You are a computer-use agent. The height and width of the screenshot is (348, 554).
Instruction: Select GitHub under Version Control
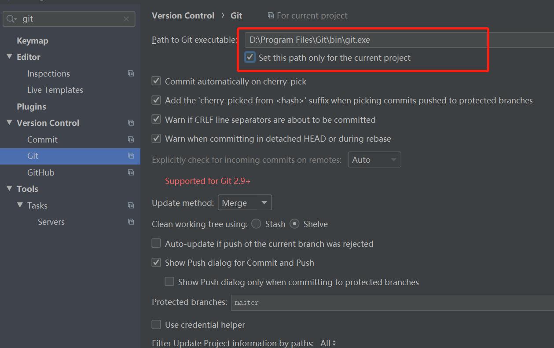click(x=41, y=172)
